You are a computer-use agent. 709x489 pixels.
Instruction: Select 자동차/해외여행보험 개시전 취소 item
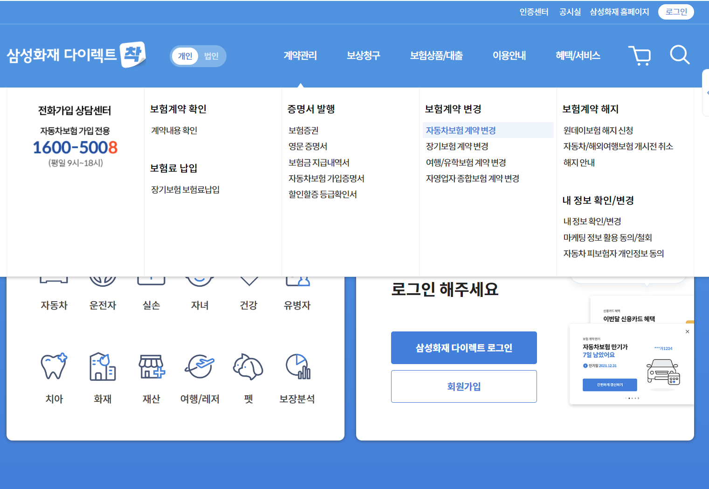point(618,146)
